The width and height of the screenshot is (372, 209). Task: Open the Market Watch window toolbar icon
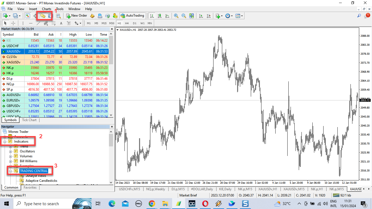point(28,16)
